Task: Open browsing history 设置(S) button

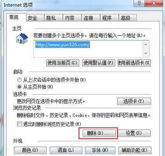Action: point(134,133)
